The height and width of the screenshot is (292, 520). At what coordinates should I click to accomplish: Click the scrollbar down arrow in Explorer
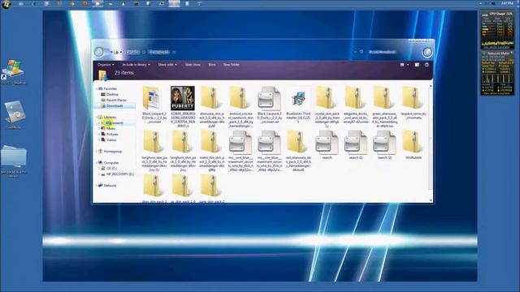431,200
